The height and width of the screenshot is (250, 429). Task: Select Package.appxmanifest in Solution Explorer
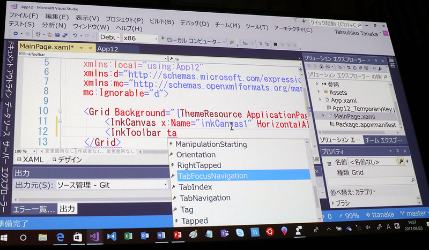(x=366, y=125)
